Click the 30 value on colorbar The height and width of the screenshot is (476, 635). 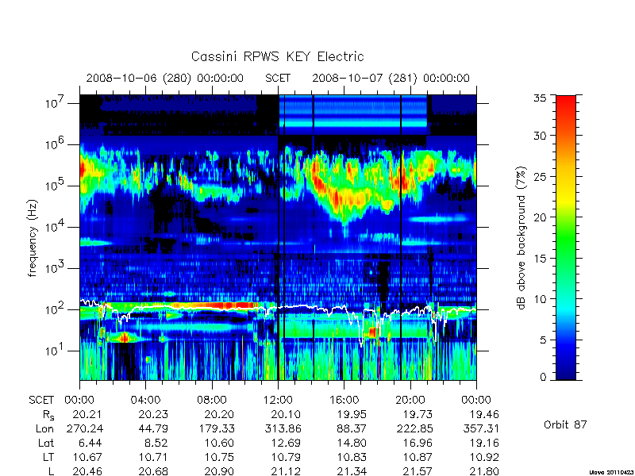coord(540,135)
